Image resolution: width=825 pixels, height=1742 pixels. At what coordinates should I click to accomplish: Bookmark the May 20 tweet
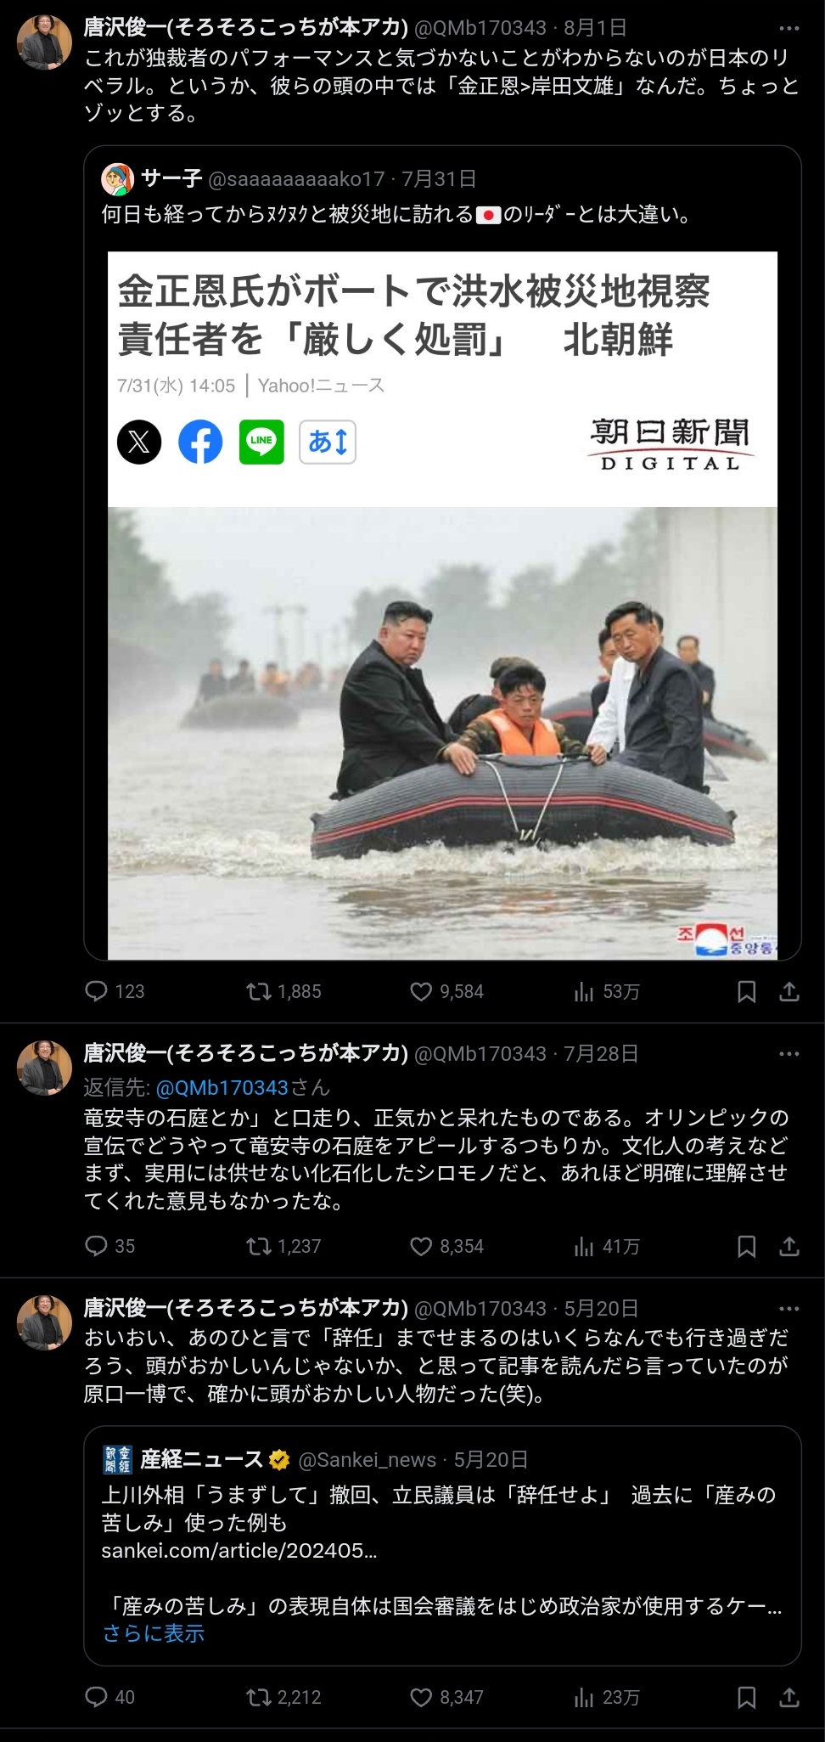747,1697
